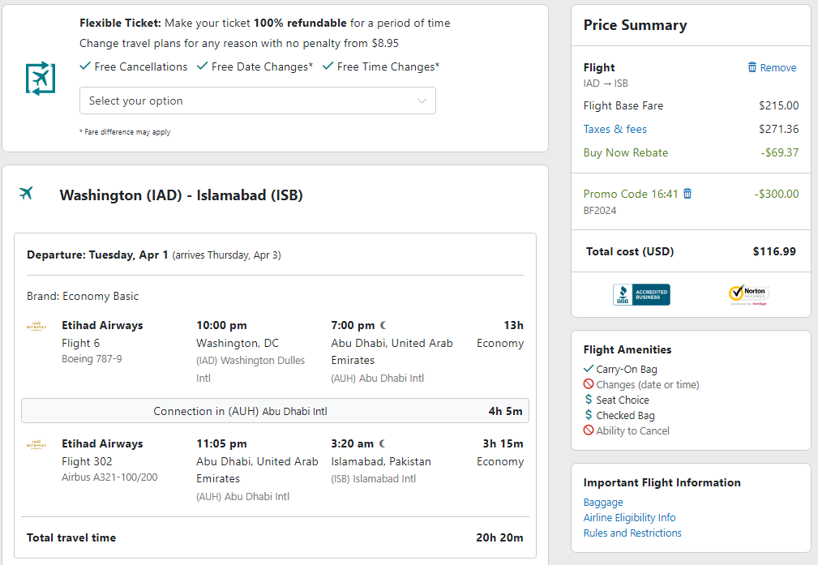Delete promo code using its trash icon
Screen dimensions: 818x565
[687, 194]
